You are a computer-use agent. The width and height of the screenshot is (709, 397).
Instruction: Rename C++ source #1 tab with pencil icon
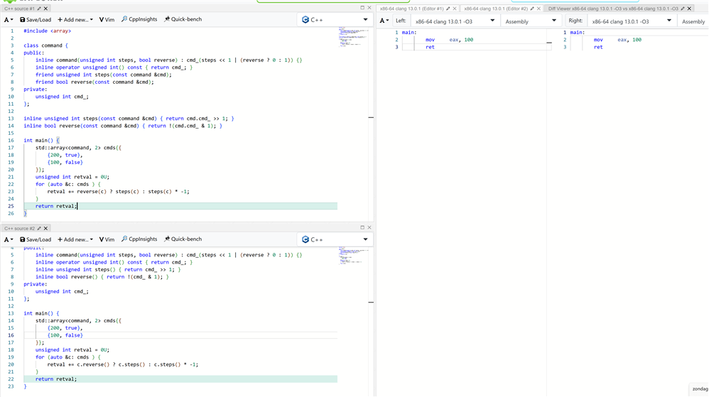pyautogui.click(x=39, y=9)
